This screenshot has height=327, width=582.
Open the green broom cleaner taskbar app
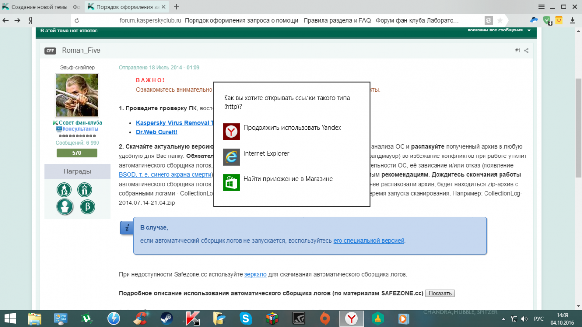[x=377, y=318]
